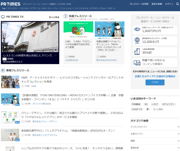Select the VR keyword tag

point(146,104)
